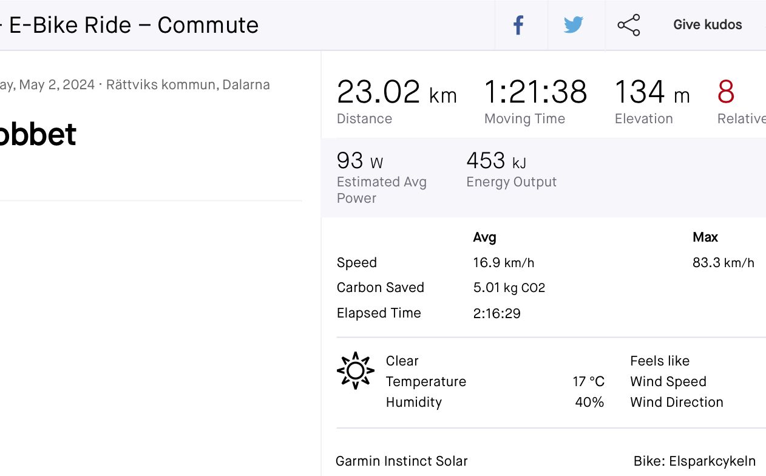The height and width of the screenshot is (476, 766).
Task: Click the Wind Speed label
Action: point(668,381)
